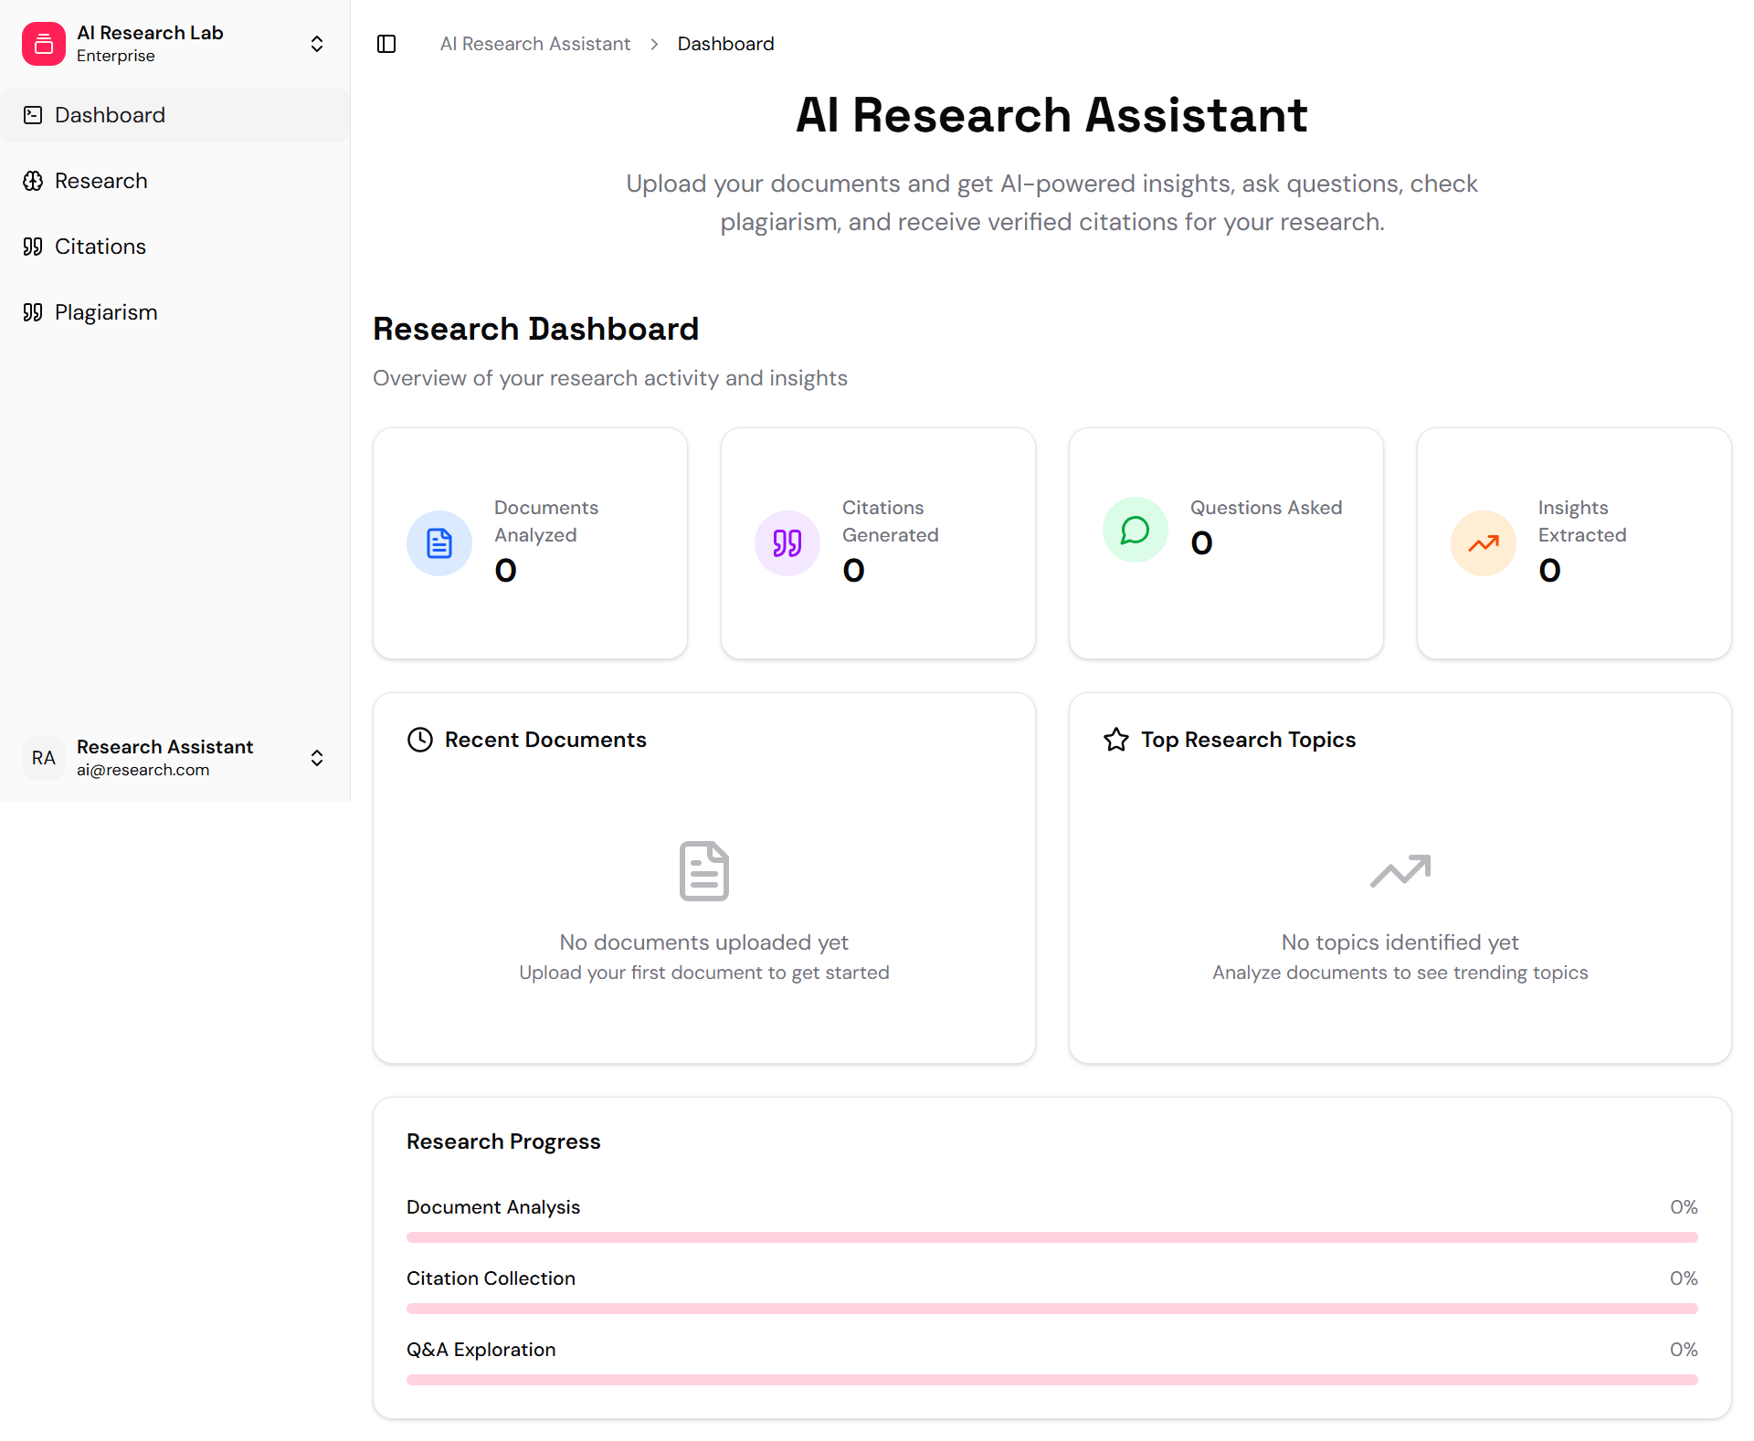This screenshot has height=1441, width=1754.
Task: Toggle the sidebar collapse button
Action: click(386, 43)
